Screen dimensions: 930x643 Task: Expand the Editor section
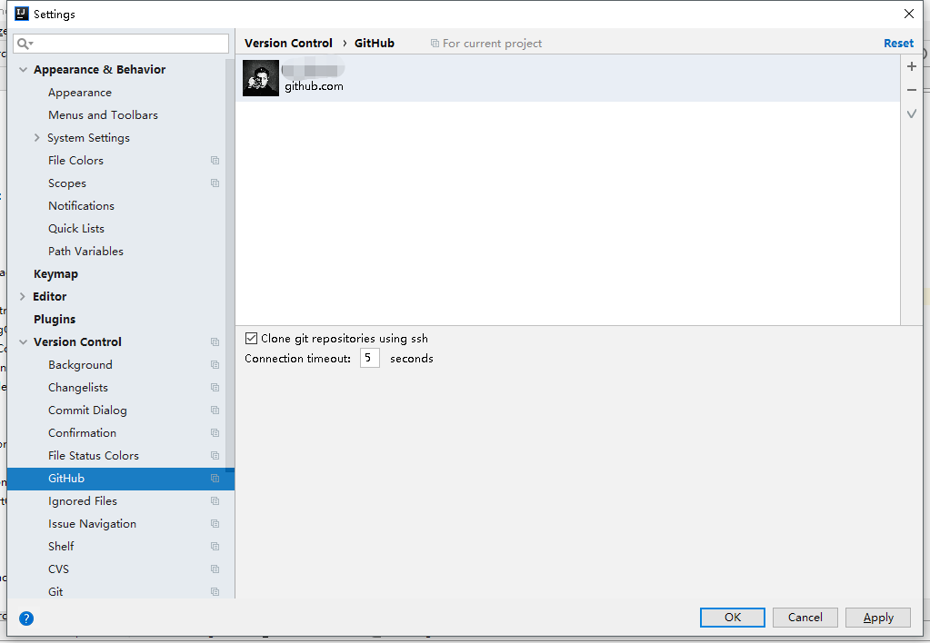click(23, 296)
